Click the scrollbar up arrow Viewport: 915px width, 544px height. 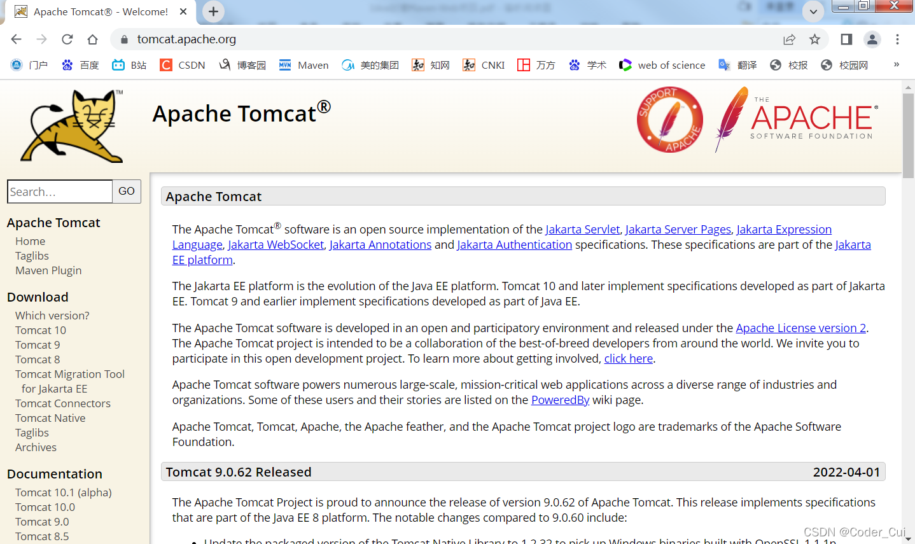[909, 86]
